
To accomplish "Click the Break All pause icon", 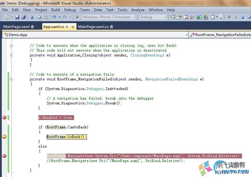I will [236, 17].
